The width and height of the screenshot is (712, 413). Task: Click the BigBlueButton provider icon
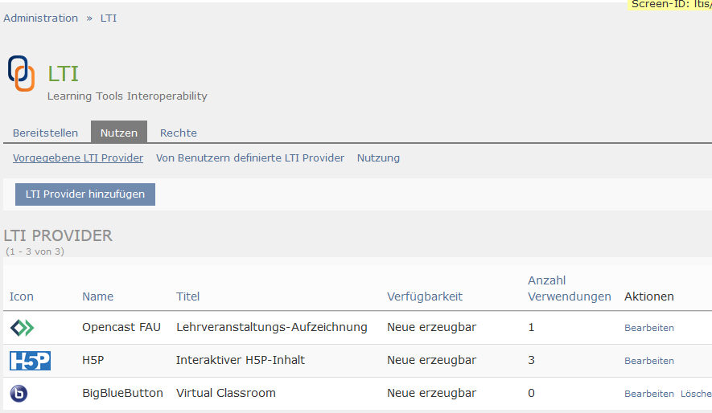[x=19, y=394]
